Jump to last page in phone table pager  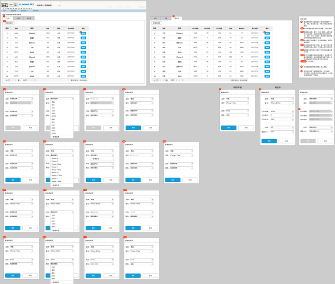pyautogui.click(x=32, y=80)
